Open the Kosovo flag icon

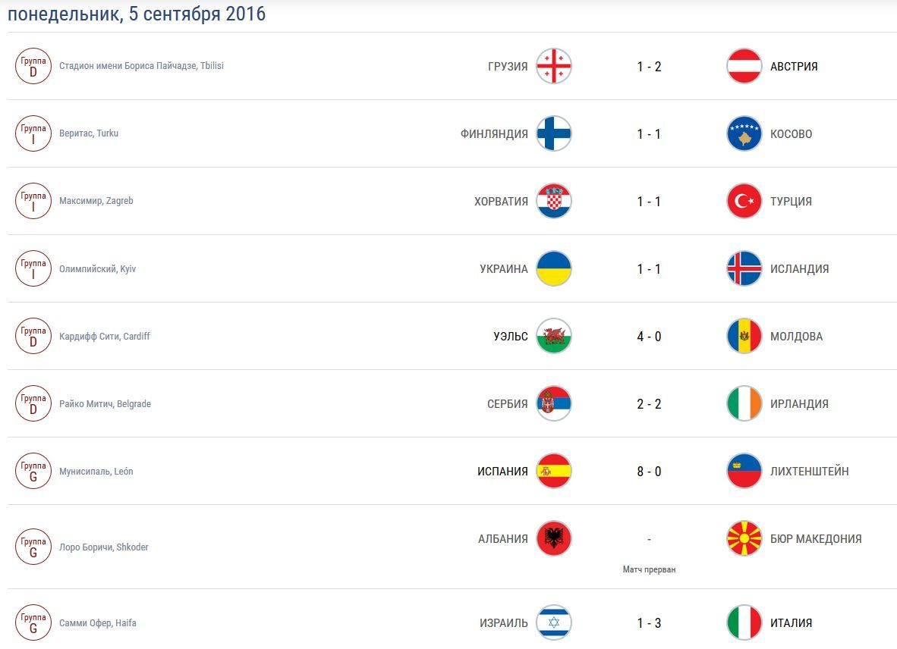tap(744, 133)
